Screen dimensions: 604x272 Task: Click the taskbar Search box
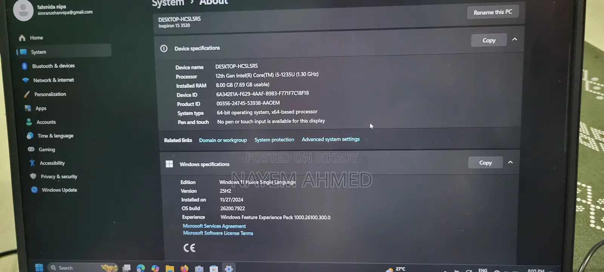pyautogui.click(x=83, y=267)
